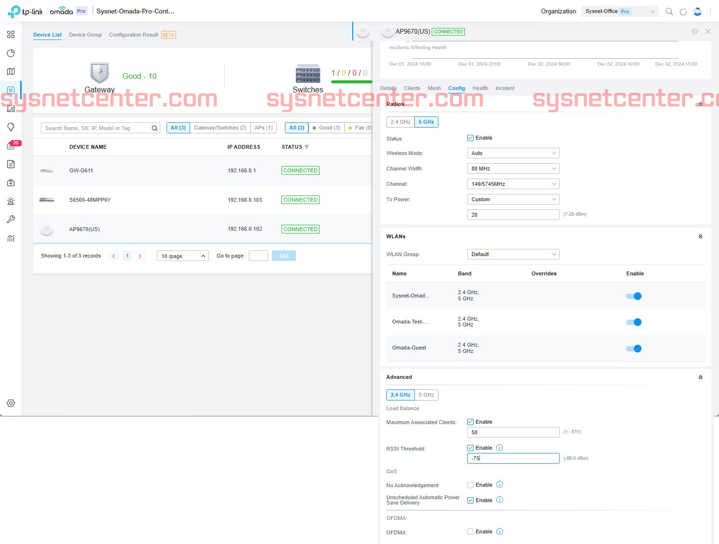Toggle the Omada-Test-... WLAN switch
This screenshot has width=719, height=544.
(634, 322)
